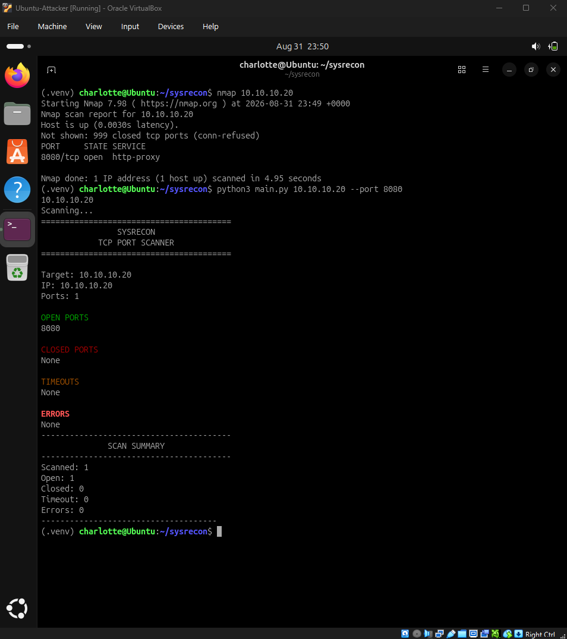The width and height of the screenshot is (567, 639).
Task: Click VirtualBox hard disk status icon
Action: pyautogui.click(x=405, y=634)
